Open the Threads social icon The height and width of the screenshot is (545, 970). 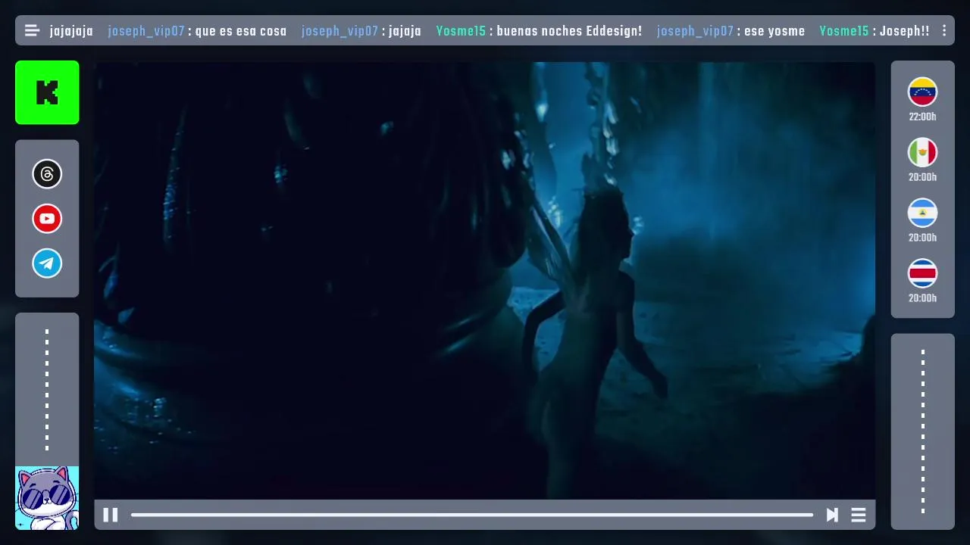coord(47,174)
